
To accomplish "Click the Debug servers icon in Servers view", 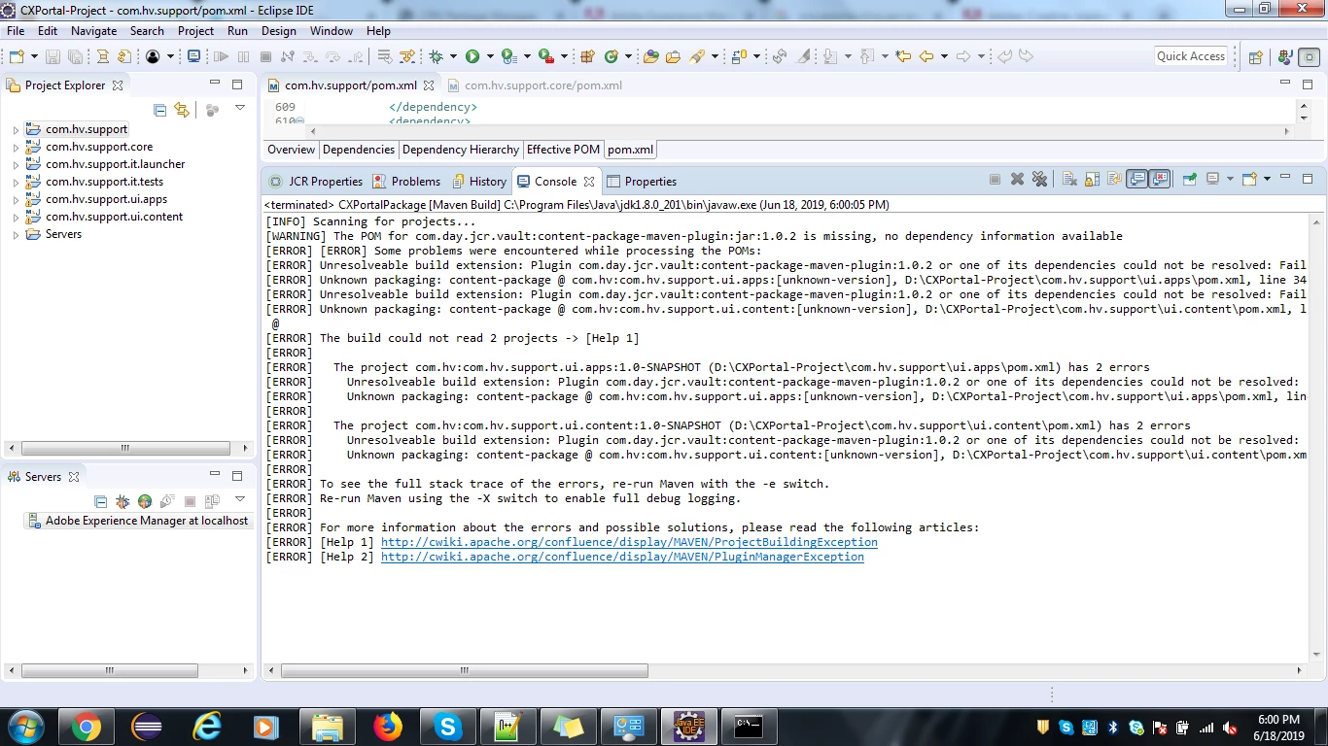I will 122,501.
